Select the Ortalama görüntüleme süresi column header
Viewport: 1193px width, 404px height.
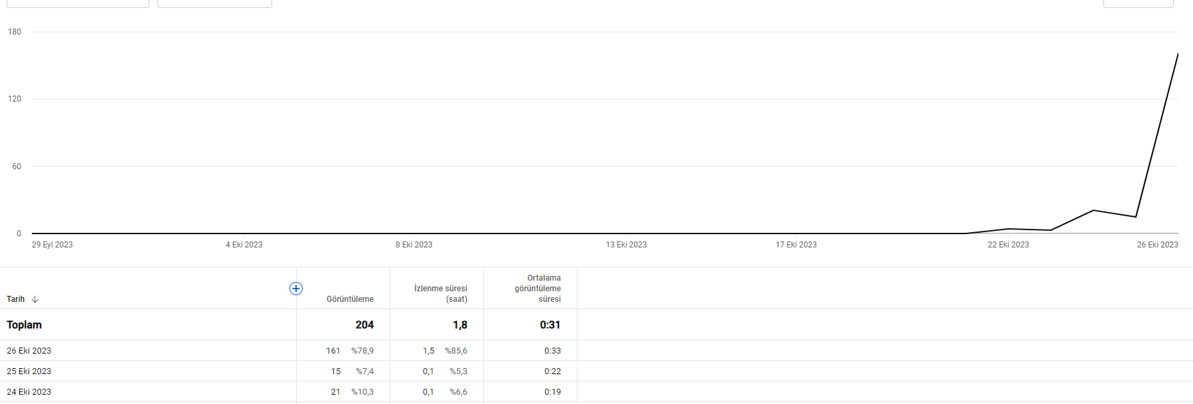538,289
